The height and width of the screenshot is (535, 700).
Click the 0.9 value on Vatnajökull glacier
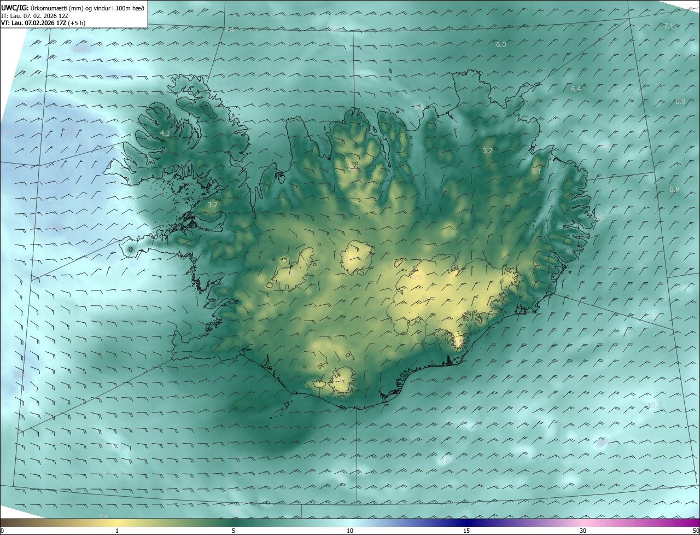417,278
